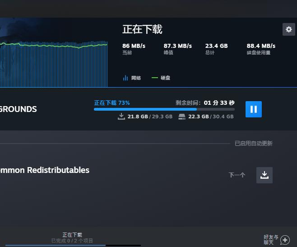Image resolution: width=297 pixels, height=247 pixels.
Task: Start downloading Common Redistributables now
Action: [265, 175]
